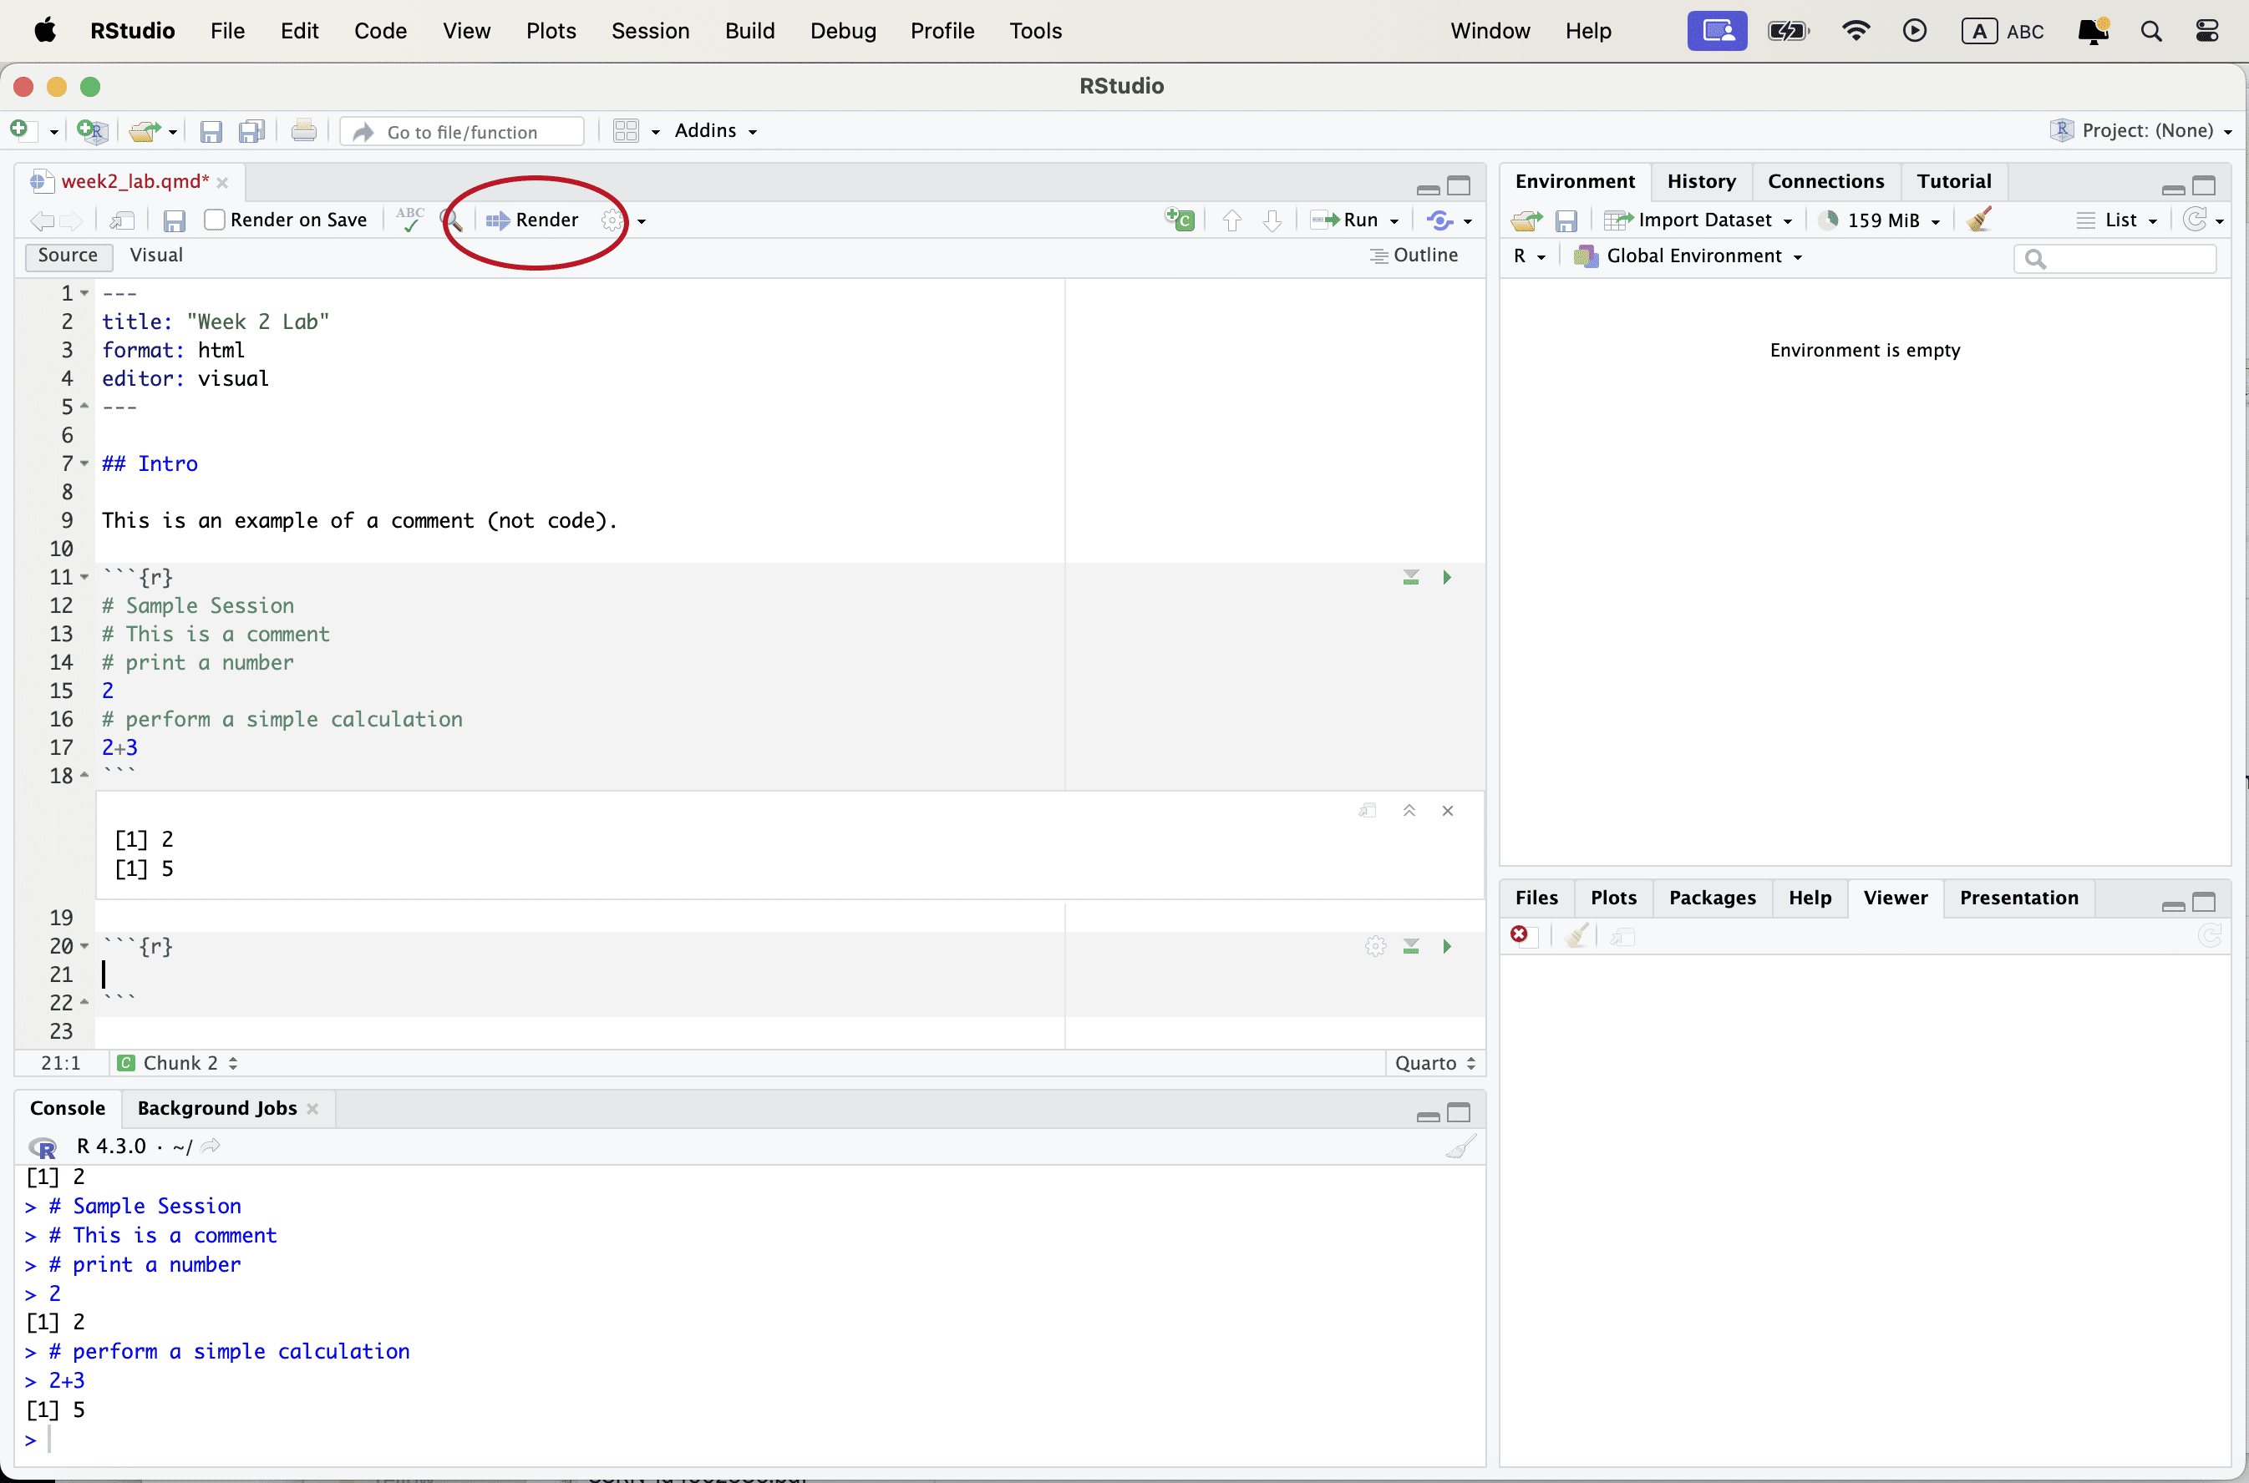
Task: Toggle the document Outline pane
Action: pyautogui.click(x=1414, y=256)
